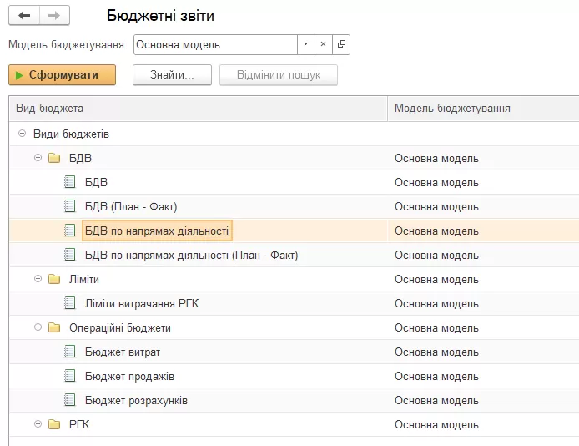Click the report icon of selected БДВ по напрямах діяльності
Viewport: 579px width, 446px height.
(70, 231)
